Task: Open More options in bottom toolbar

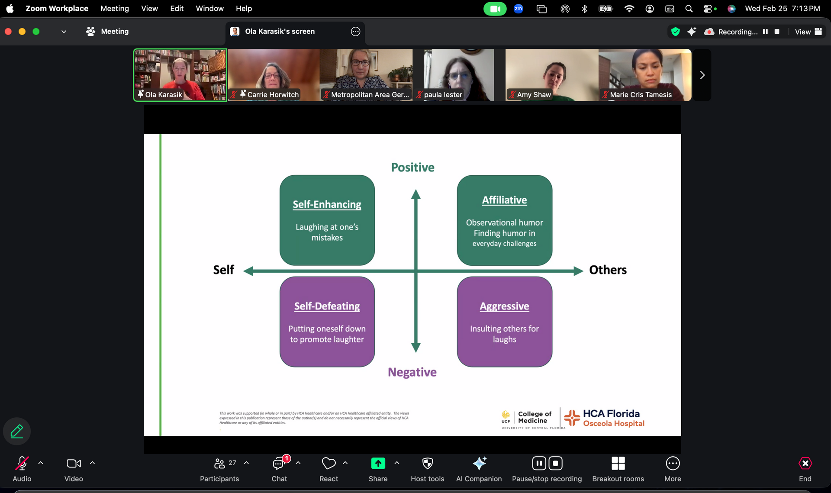Action: point(672,464)
